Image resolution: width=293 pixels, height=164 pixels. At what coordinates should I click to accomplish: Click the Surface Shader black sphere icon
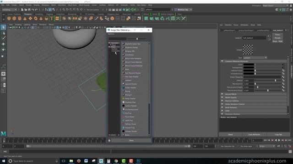[x=123, y=106]
